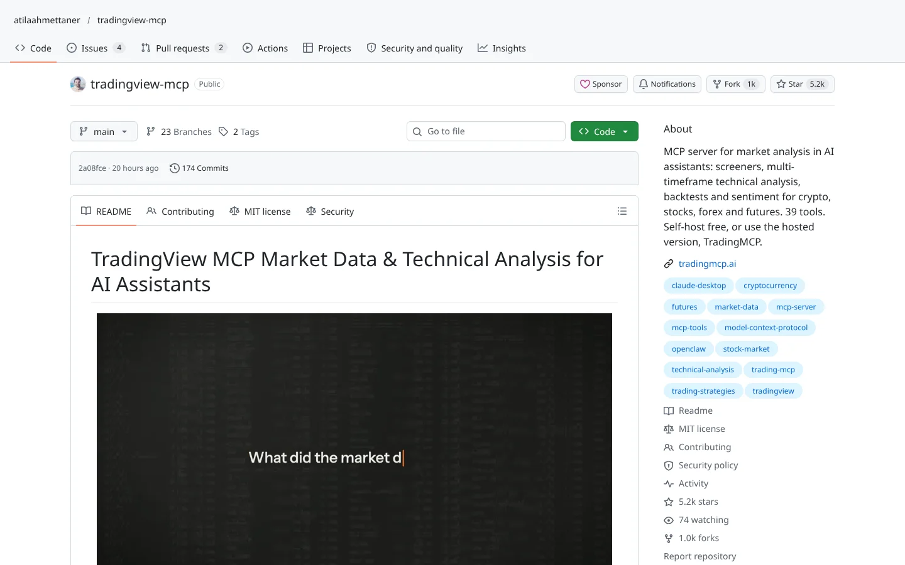Click the owner avatar image
The image size is (905, 565).
coord(78,84)
